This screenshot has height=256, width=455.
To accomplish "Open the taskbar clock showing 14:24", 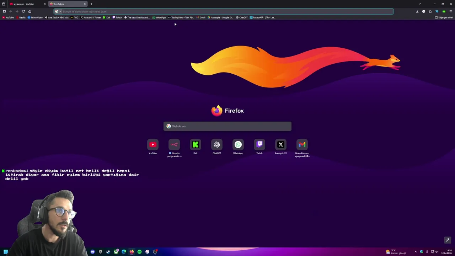I will [x=447, y=252].
